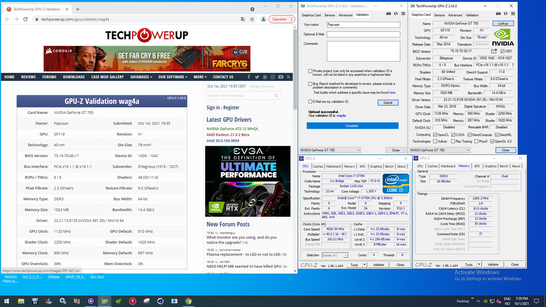Image resolution: width=546 pixels, height=307 pixels.
Task: Click the Chrome translate page icon
Action: (x=243, y=19)
